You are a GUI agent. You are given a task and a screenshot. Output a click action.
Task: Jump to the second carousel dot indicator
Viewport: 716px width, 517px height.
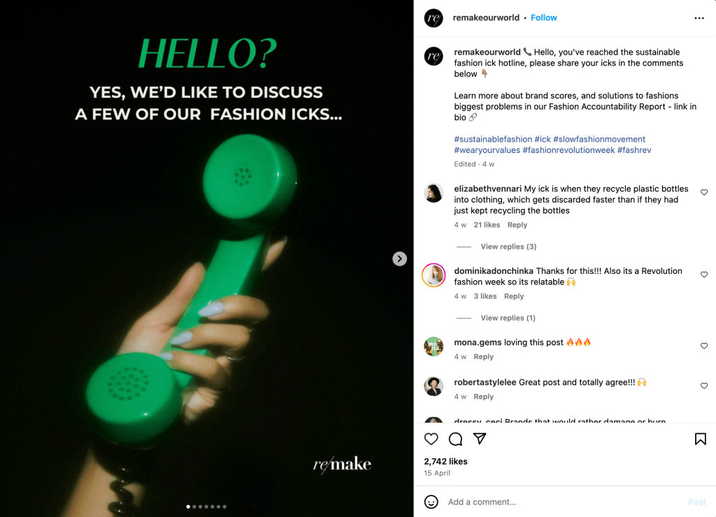[194, 507]
